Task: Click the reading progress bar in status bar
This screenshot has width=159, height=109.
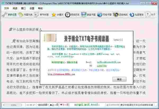Action: tap(12, 105)
